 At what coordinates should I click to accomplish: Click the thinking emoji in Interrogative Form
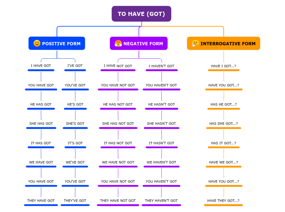[195, 43]
